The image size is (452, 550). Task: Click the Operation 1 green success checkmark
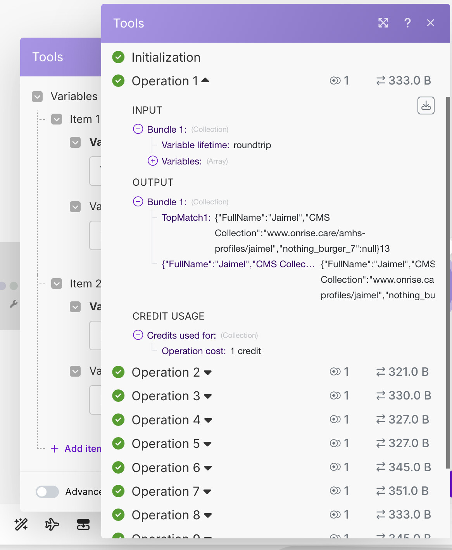pyautogui.click(x=118, y=81)
